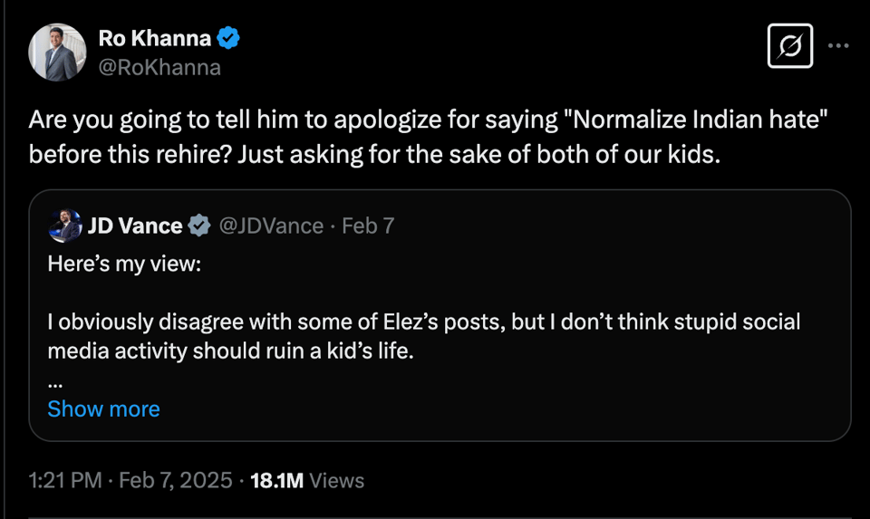The image size is (870, 519).
Task: Go to the @JDVance handle
Action: point(271,226)
